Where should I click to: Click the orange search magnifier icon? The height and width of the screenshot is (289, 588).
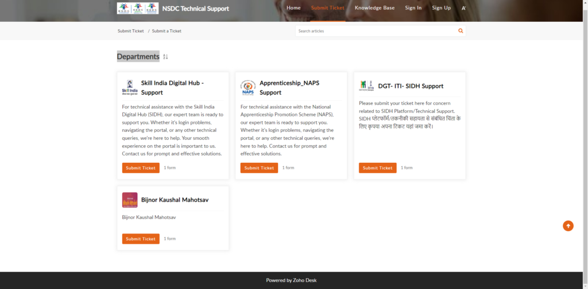[461, 31]
